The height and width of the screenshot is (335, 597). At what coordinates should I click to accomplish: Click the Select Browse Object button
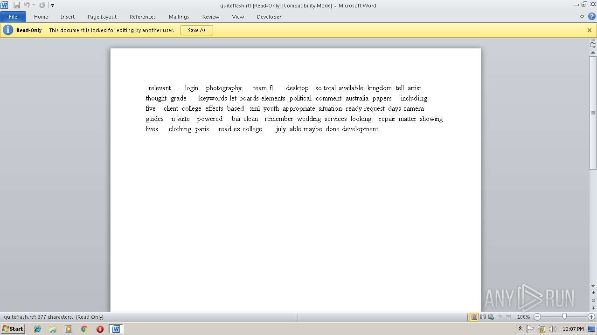(x=593, y=300)
